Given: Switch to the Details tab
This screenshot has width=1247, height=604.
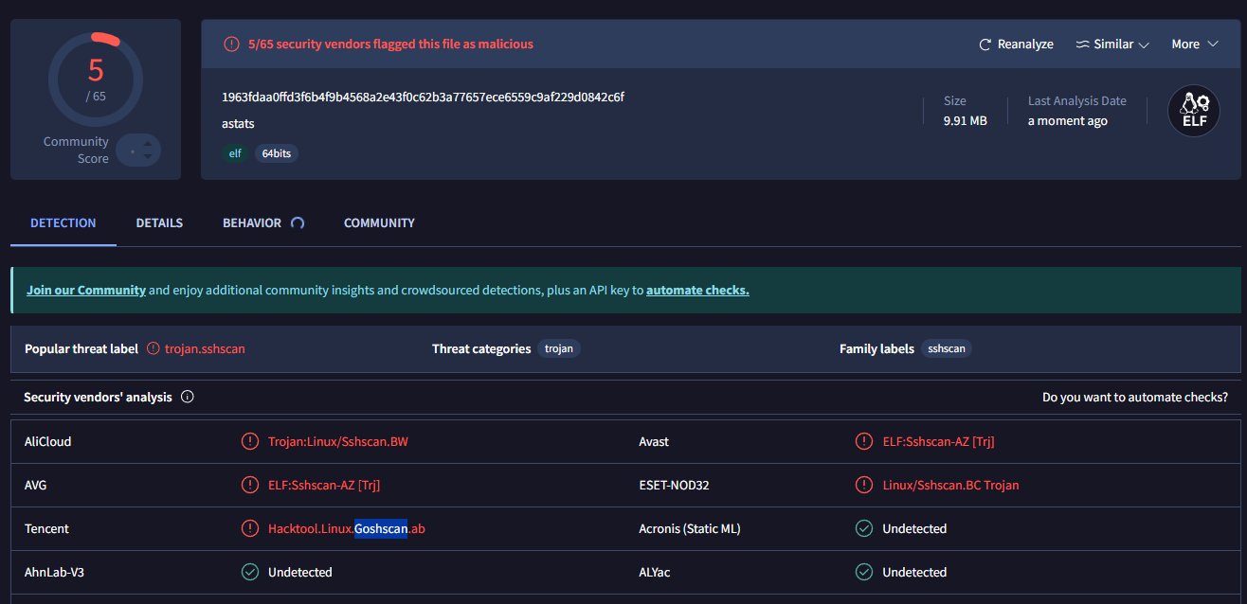Looking at the screenshot, I should click(159, 223).
